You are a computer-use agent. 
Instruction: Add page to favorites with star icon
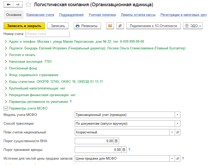[29, 5]
